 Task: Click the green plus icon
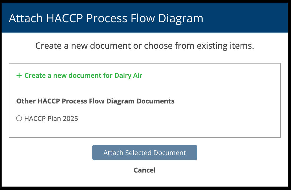pos(19,75)
